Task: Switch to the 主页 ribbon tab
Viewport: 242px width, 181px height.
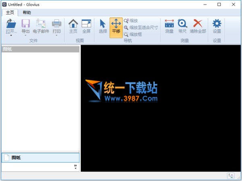Action: click(10, 12)
